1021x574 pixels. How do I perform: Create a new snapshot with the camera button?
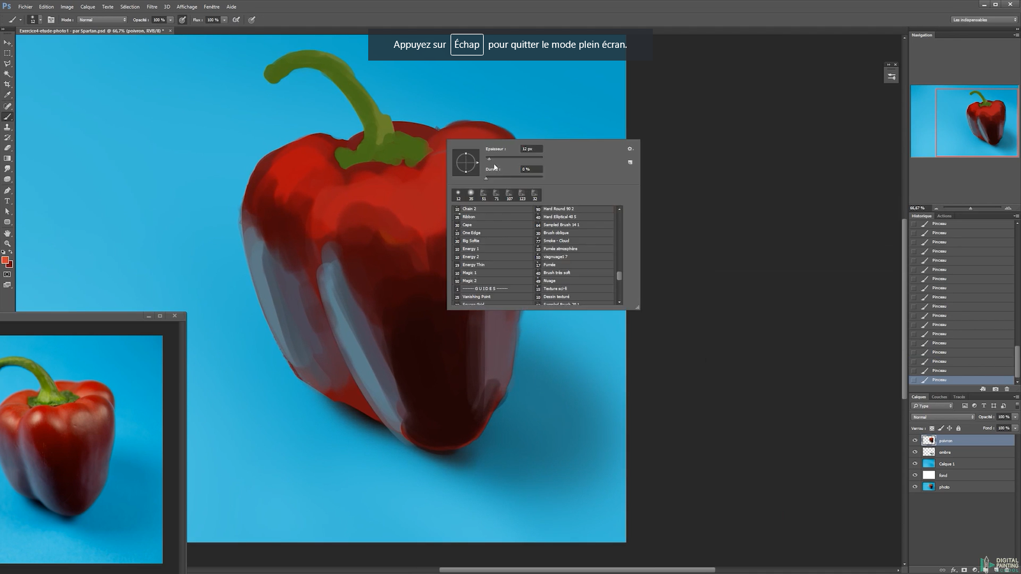point(996,389)
